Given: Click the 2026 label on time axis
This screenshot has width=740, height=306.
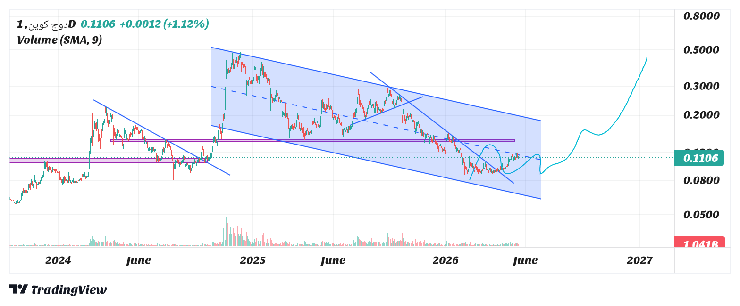Looking at the screenshot, I should pos(446,260).
